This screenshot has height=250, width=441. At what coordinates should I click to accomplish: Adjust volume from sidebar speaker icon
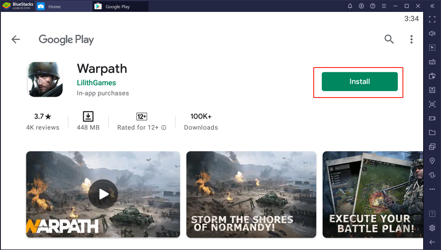pos(432,33)
